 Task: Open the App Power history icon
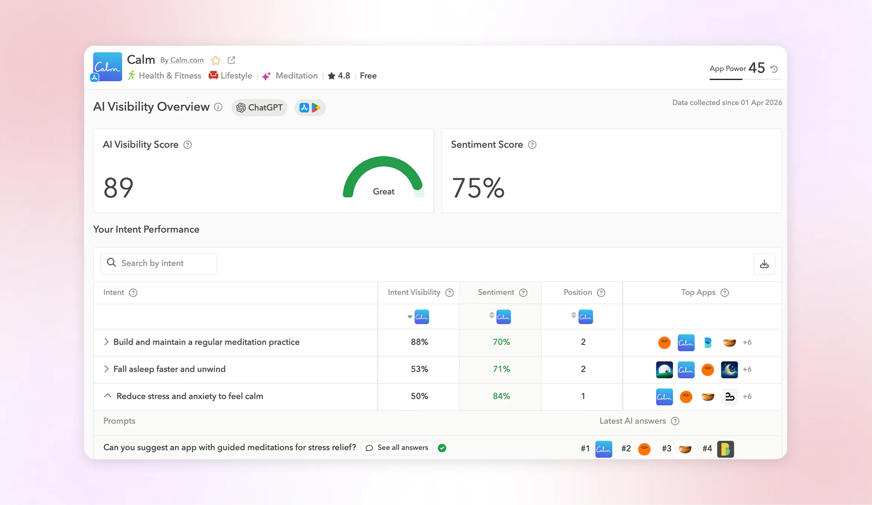point(775,68)
